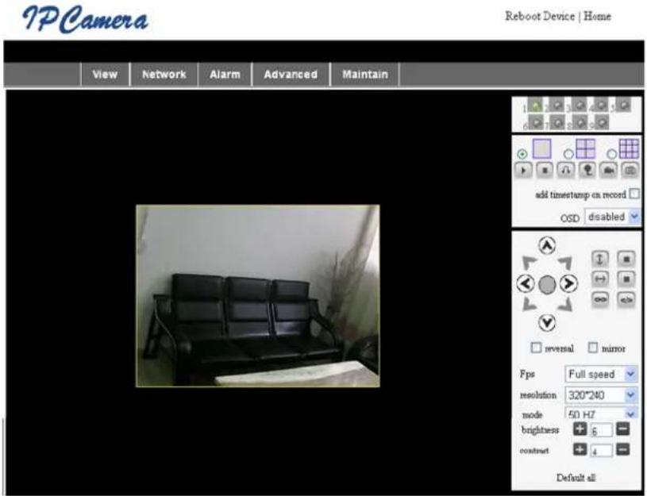Open the Maintain menu tab
Viewport: 647px width, 496px height.
[x=364, y=75]
